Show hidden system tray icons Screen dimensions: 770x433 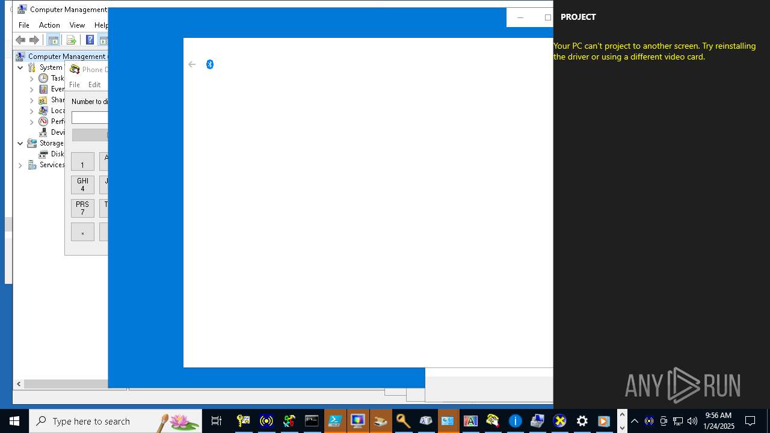(635, 421)
